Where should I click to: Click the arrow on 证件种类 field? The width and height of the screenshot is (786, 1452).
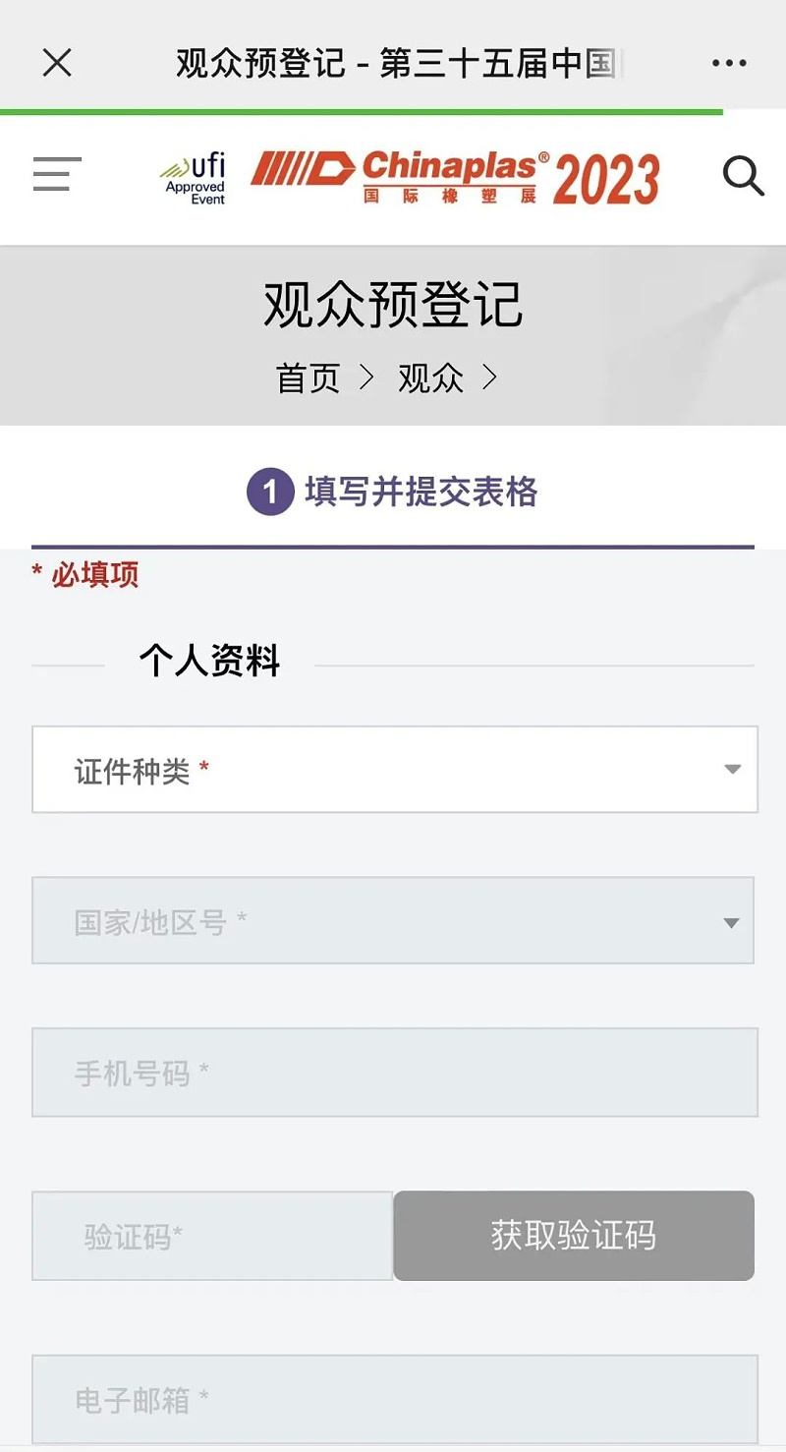pos(732,770)
